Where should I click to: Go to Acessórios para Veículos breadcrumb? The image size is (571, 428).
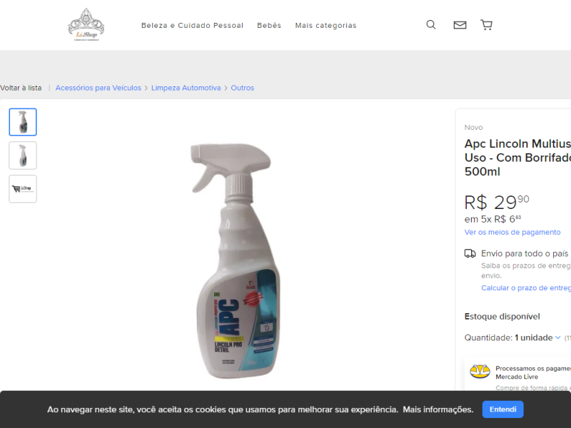[x=98, y=88]
